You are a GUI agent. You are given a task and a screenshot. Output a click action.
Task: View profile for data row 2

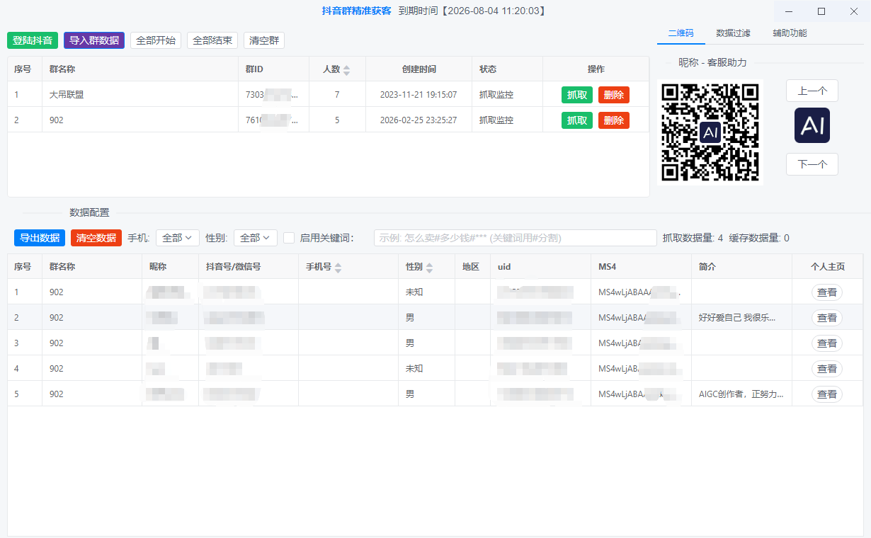click(x=827, y=317)
